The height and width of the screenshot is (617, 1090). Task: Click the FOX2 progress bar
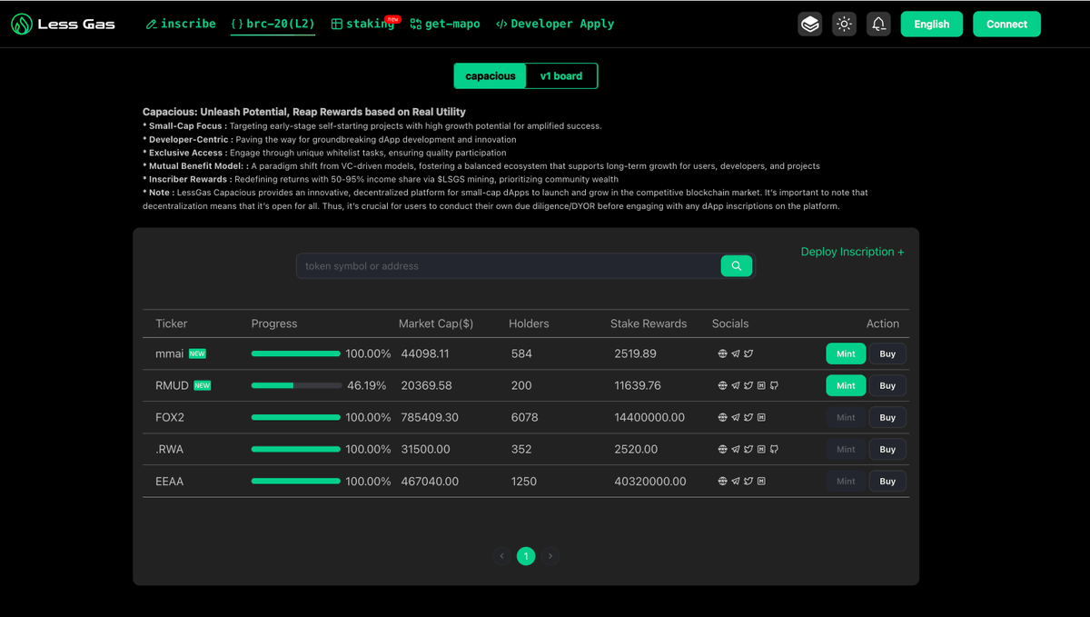click(x=296, y=417)
